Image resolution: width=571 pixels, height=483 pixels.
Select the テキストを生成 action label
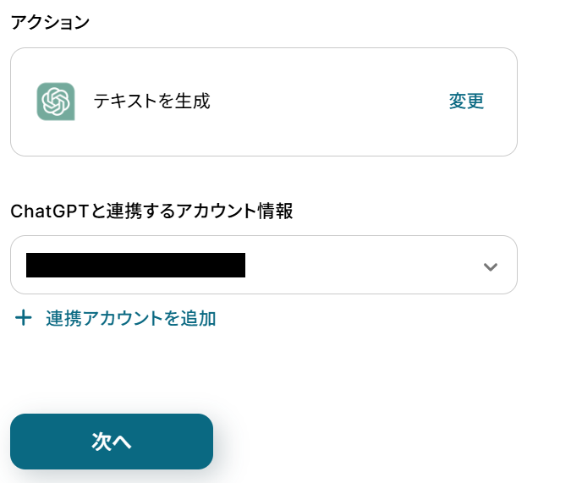click(x=151, y=102)
